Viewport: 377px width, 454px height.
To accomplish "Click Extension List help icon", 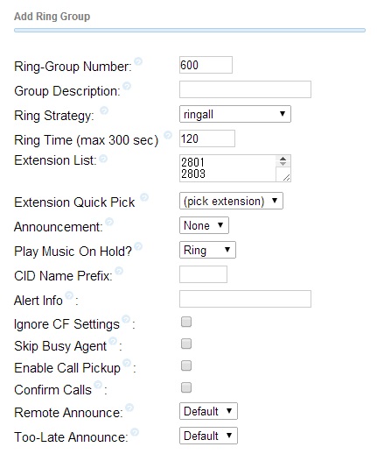I will (103, 159).
